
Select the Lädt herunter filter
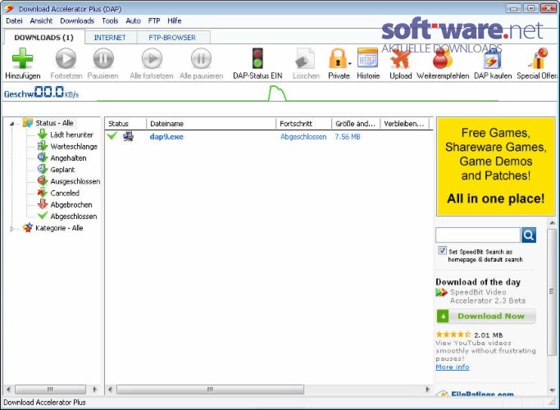(71, 134)
